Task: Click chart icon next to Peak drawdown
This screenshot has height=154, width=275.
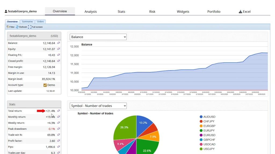Action: 59,129
